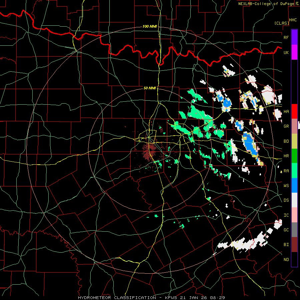Click the "100 NMI" range ring label

coord(150,26)
